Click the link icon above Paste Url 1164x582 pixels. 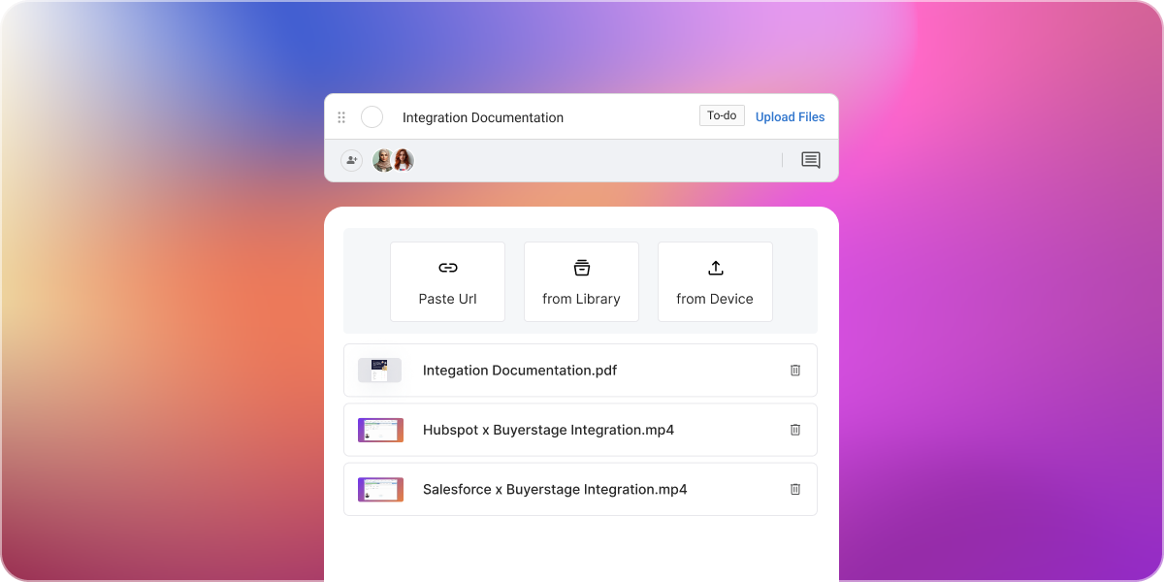[447, 268]
